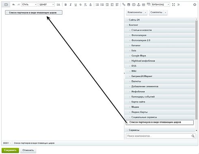Switch to the Сниппеты tab
The height and width of the screenshot is (154, 199).
(156, 12)
